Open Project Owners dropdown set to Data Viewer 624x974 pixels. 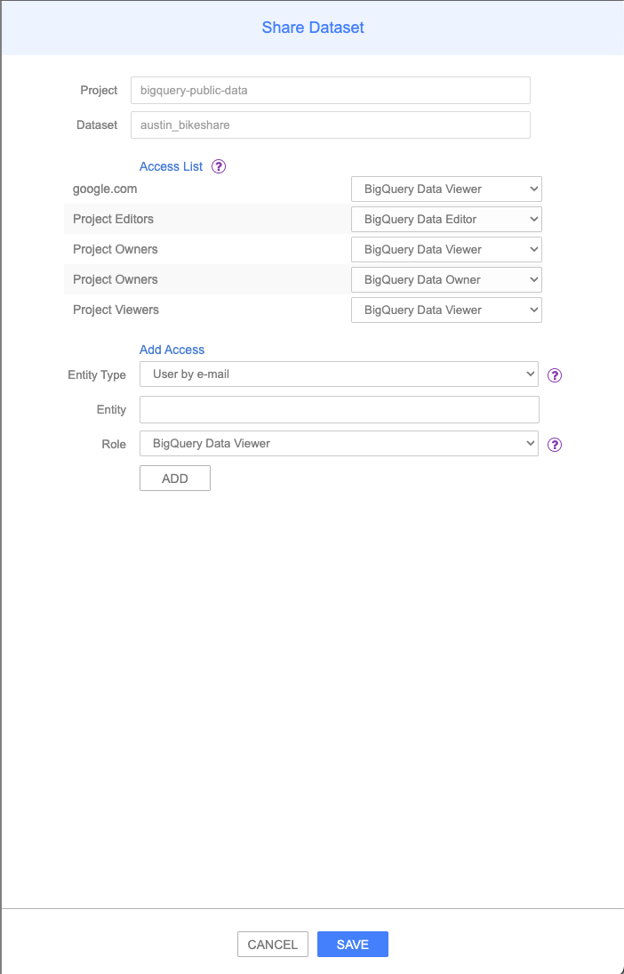[x=446, y=250]
